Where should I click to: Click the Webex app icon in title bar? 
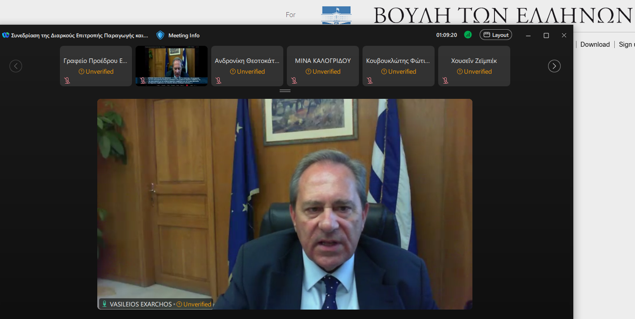point(5,35)
